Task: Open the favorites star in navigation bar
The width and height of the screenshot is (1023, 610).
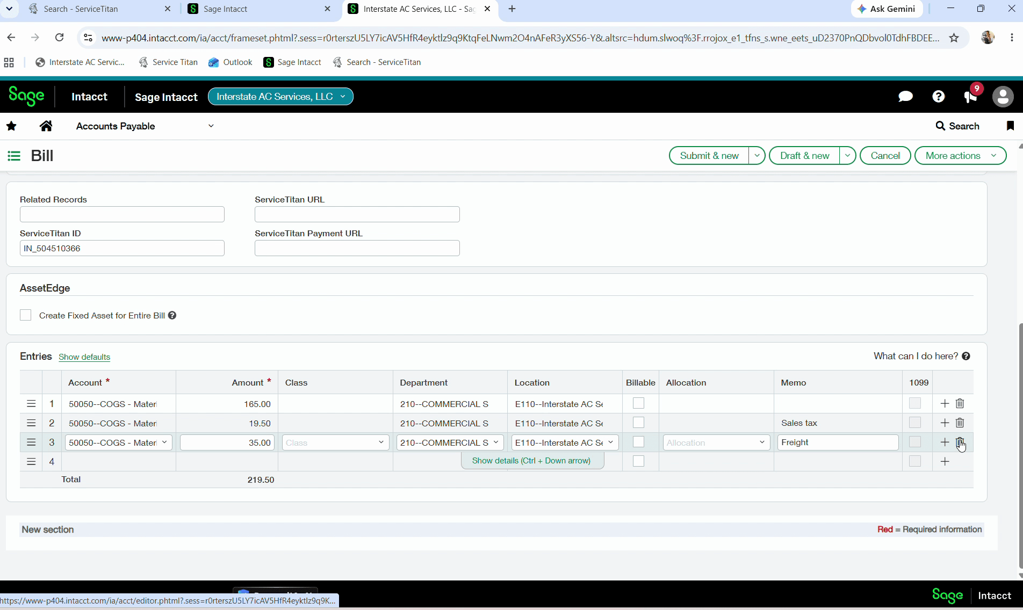Action: point(11,126)
